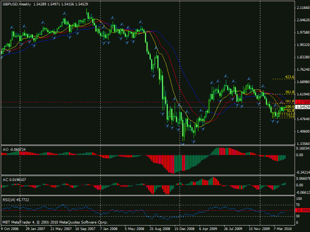Image resolution: width=310 pixels, height=232 pixels.
Task: Click the AC 0.0196107 indicator label
Action: point(14,180)
